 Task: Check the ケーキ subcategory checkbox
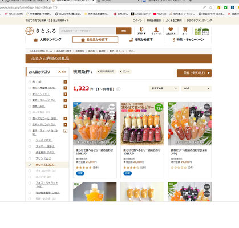pos(30,140)
